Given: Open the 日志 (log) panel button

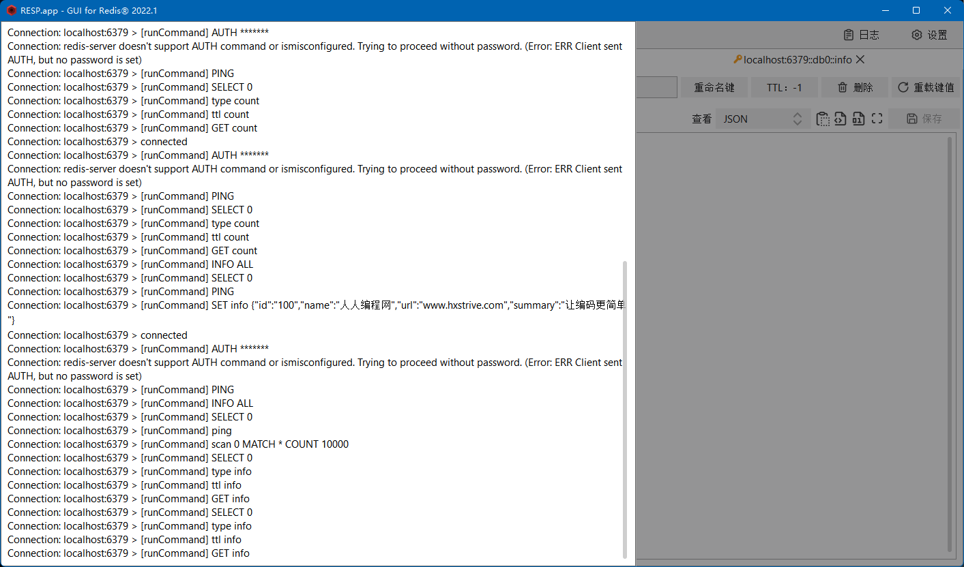Looking at the screenshot, I should point(861,35).
